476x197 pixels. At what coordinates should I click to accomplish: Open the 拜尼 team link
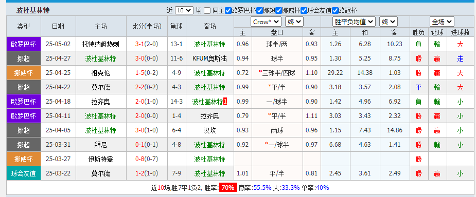(100, 145)
